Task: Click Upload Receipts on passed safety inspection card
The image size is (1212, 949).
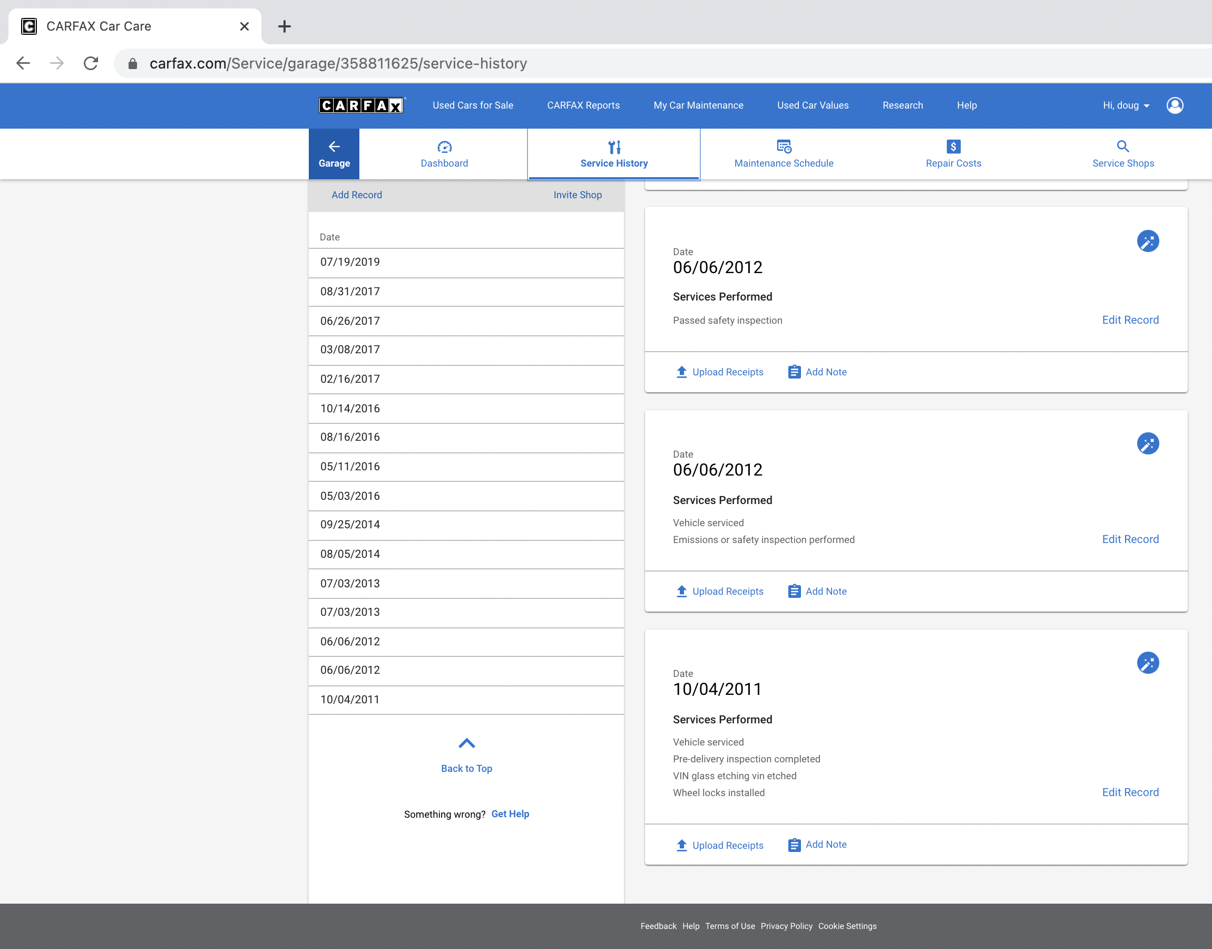Action: click(719, 372)
